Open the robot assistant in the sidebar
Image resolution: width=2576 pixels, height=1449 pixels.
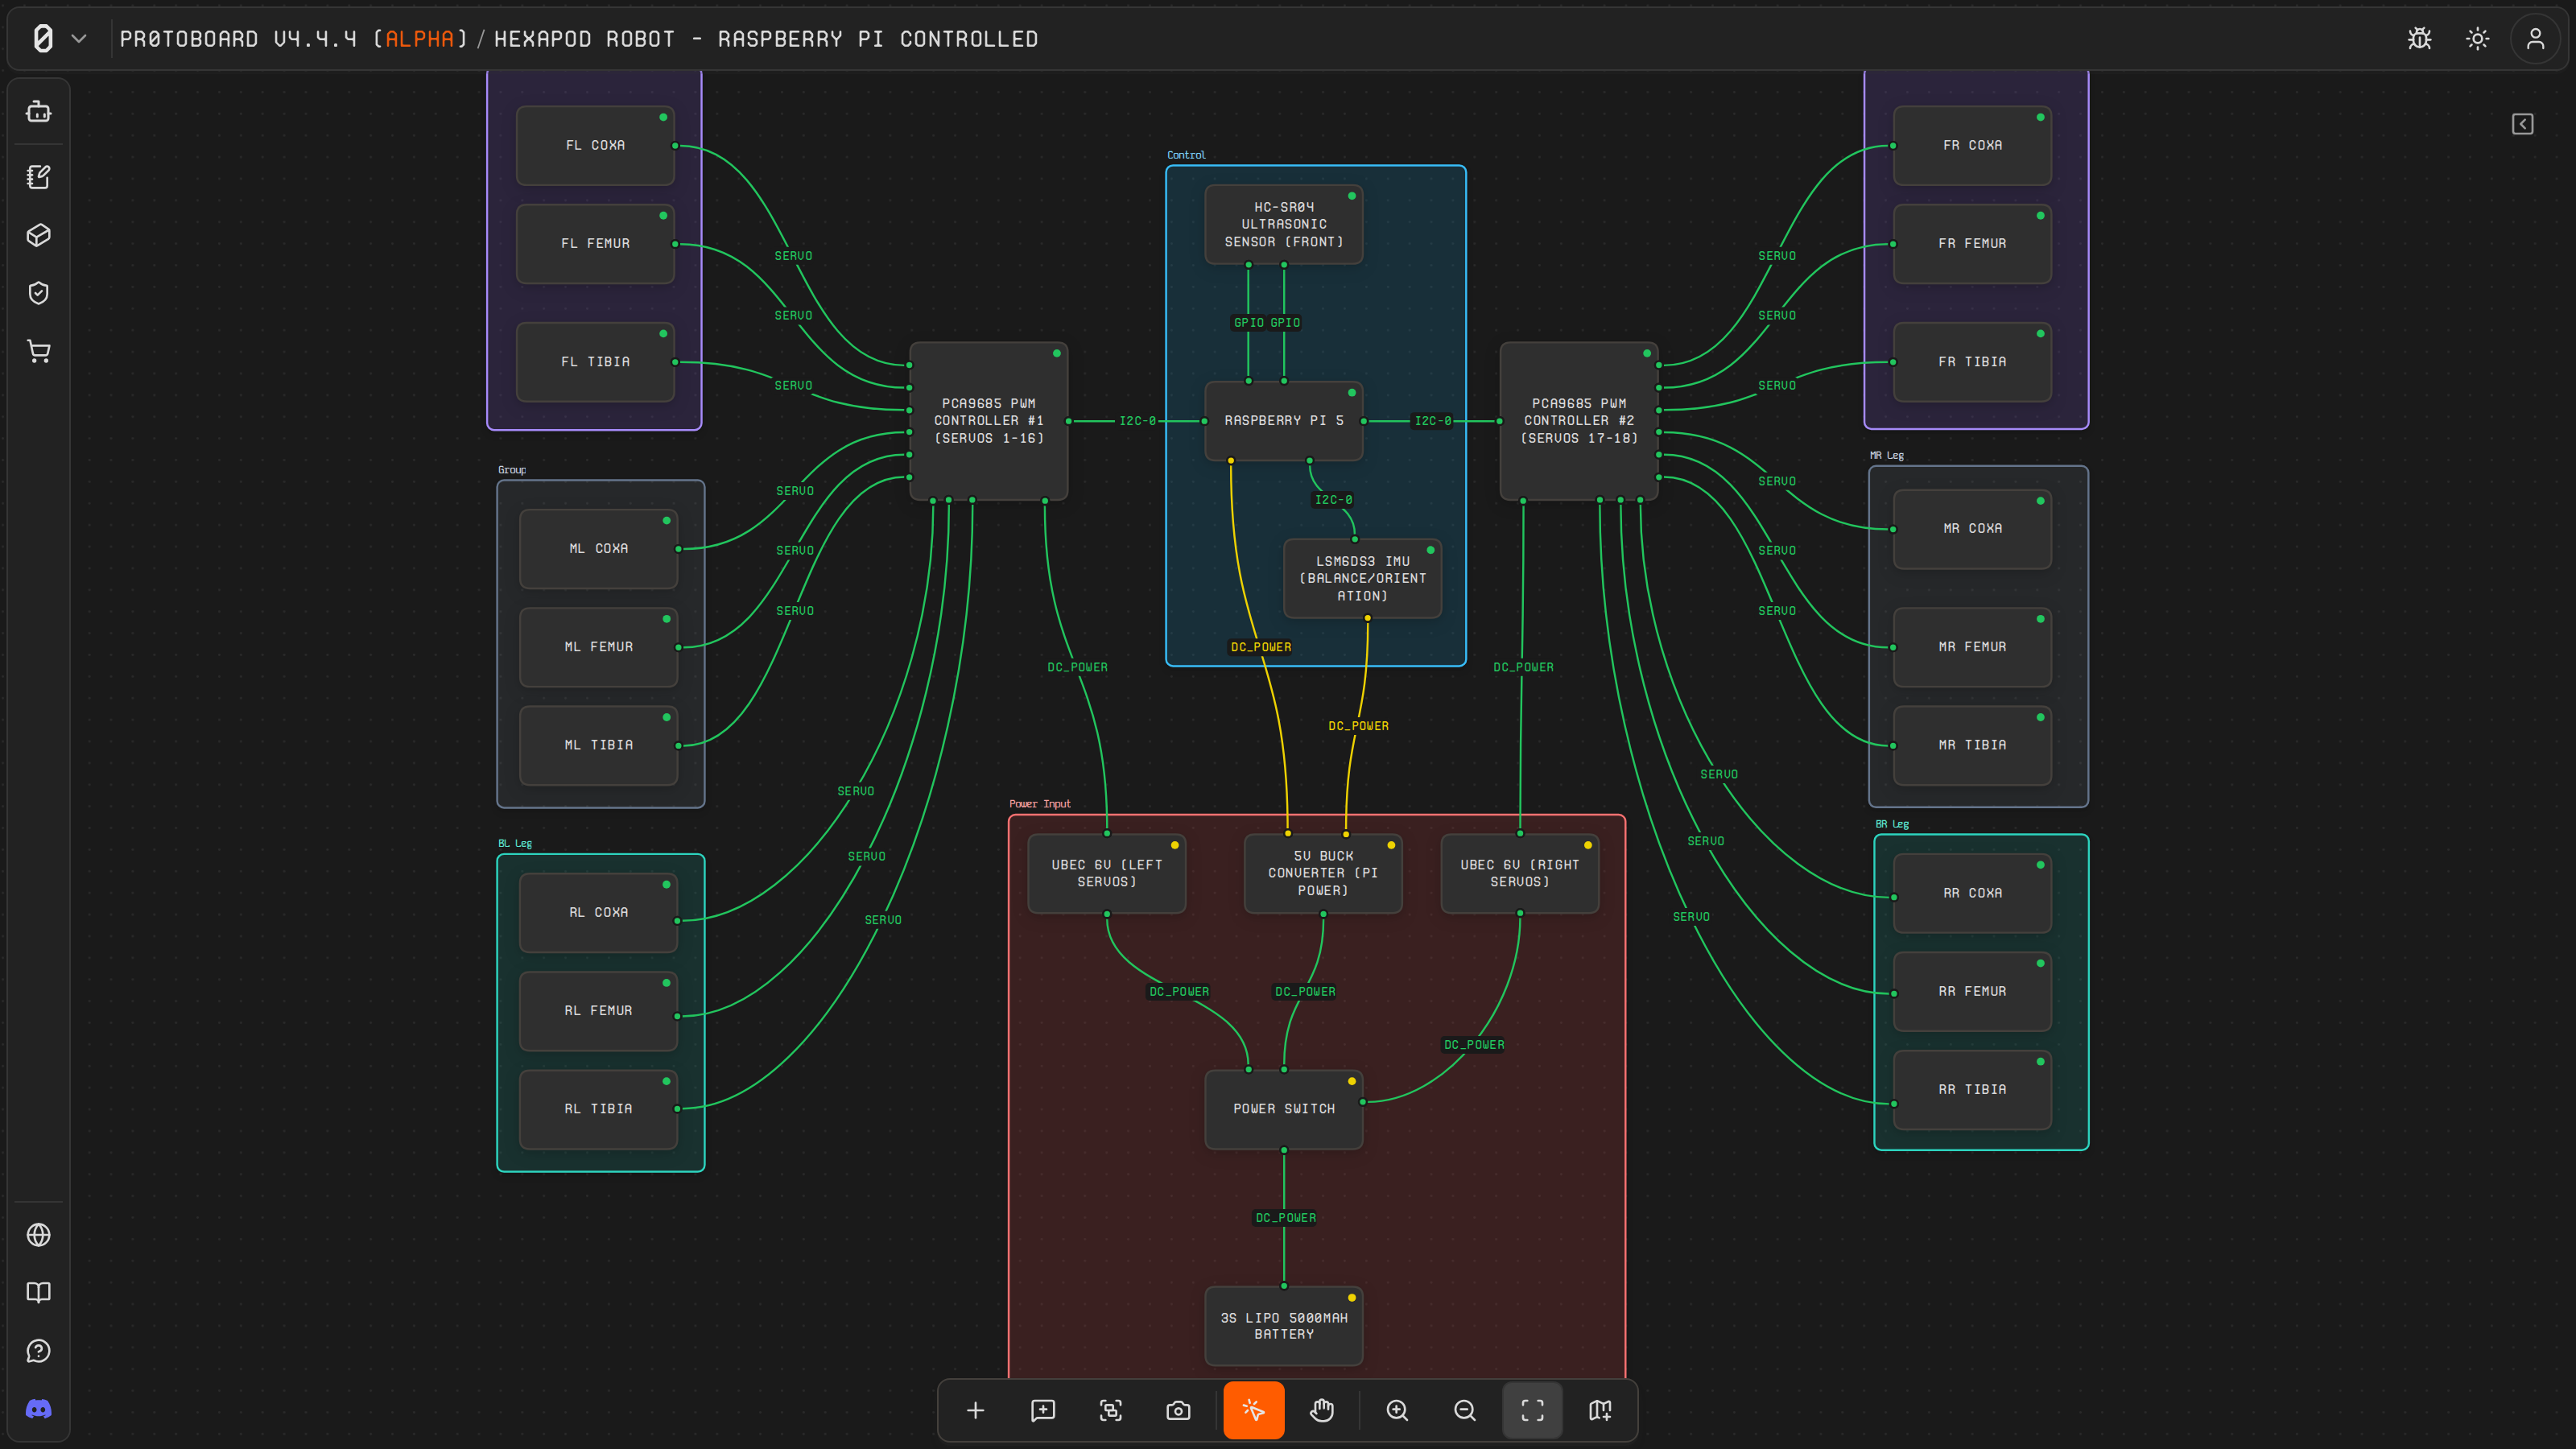pyautogui.click(x=39, y=111)
